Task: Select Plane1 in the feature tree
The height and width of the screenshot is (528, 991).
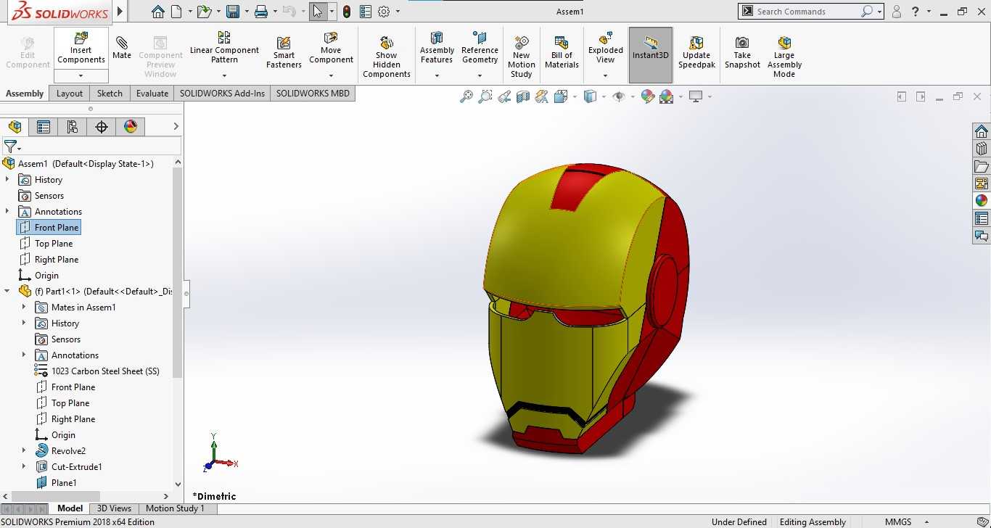Action: [64, 482]
